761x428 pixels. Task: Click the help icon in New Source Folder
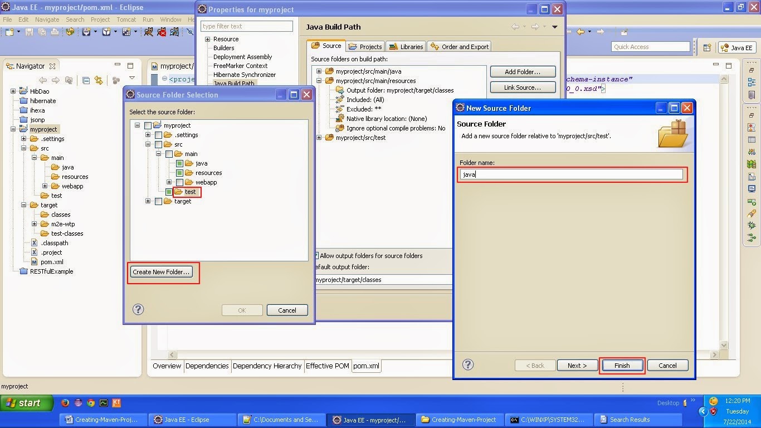tap(468, 364)
